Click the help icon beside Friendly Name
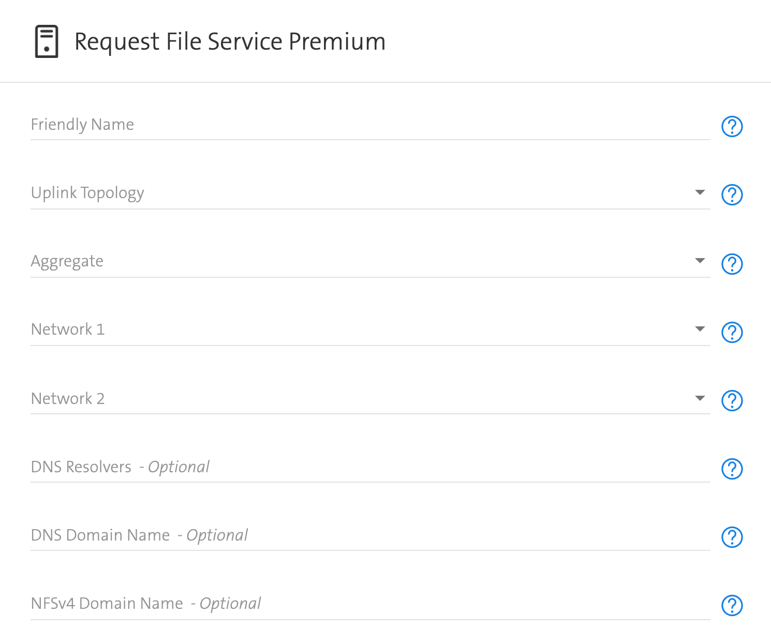Screen dimensions: 771x644 point(732,126)
